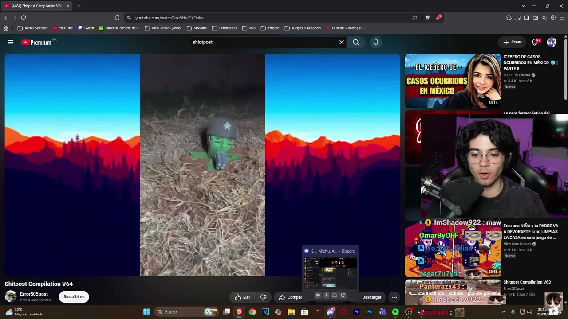Open File Explorer from the taskbar
This screenshot has width=568, height=319.
click(291, 312)
